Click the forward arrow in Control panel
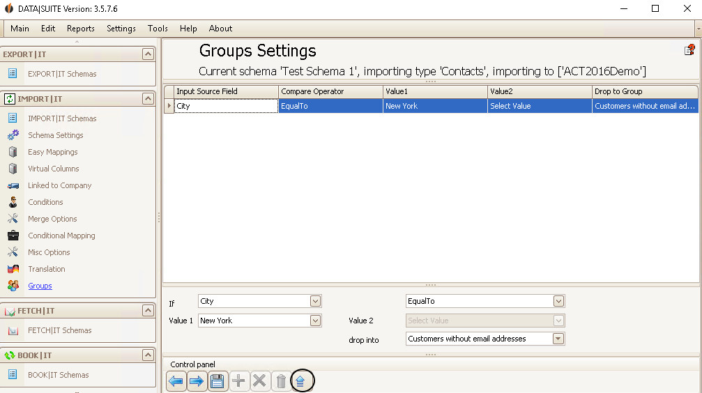The width and height of the screenshot is (702, 393). coord(197,381)
